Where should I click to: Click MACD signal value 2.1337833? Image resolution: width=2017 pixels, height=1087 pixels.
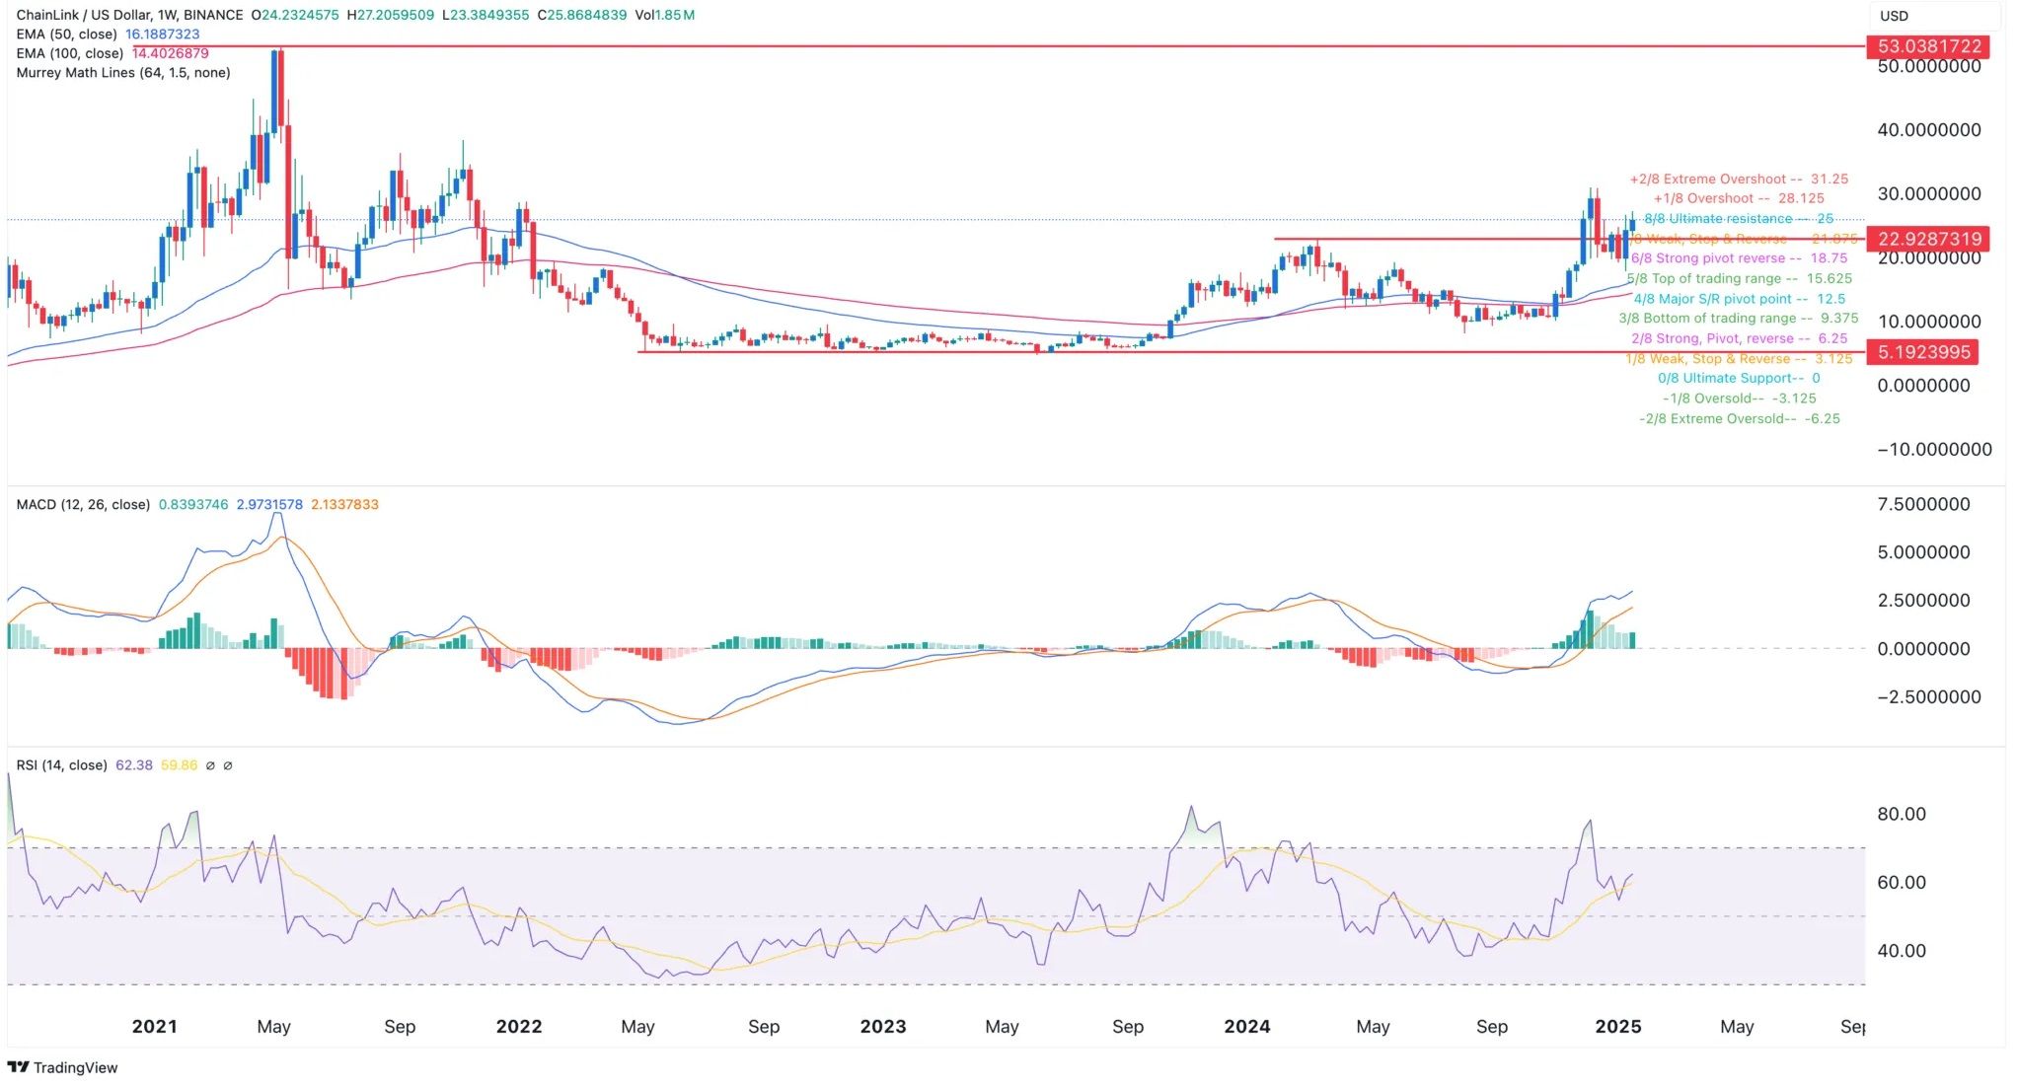(x=344, y=504)
